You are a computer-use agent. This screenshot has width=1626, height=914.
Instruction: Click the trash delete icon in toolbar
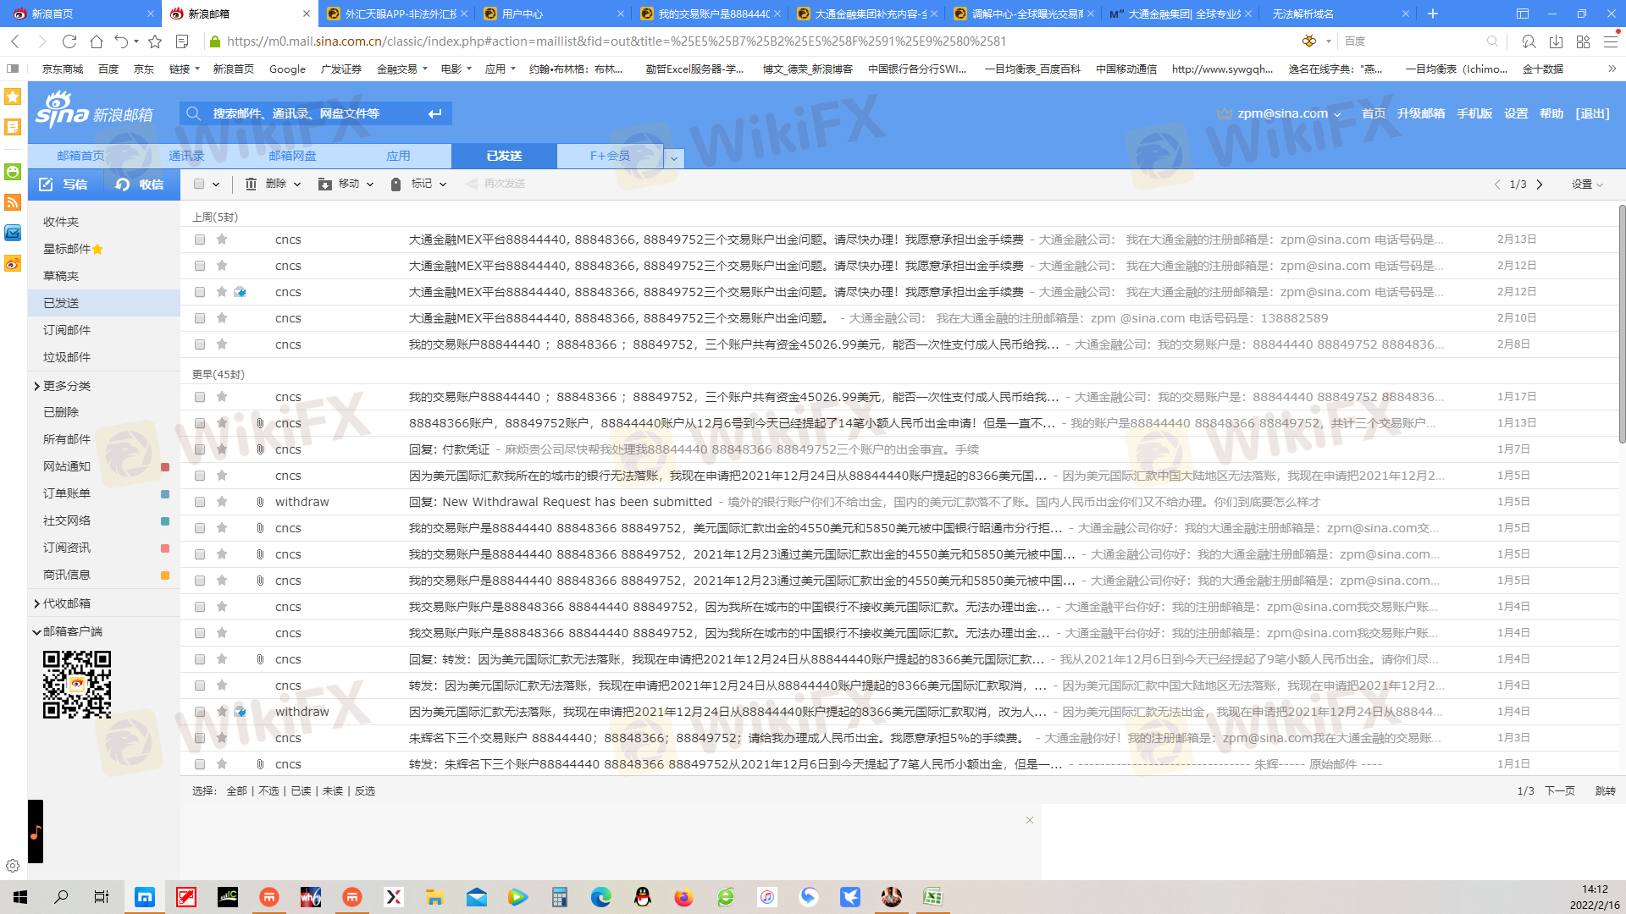tap(251, 184)
